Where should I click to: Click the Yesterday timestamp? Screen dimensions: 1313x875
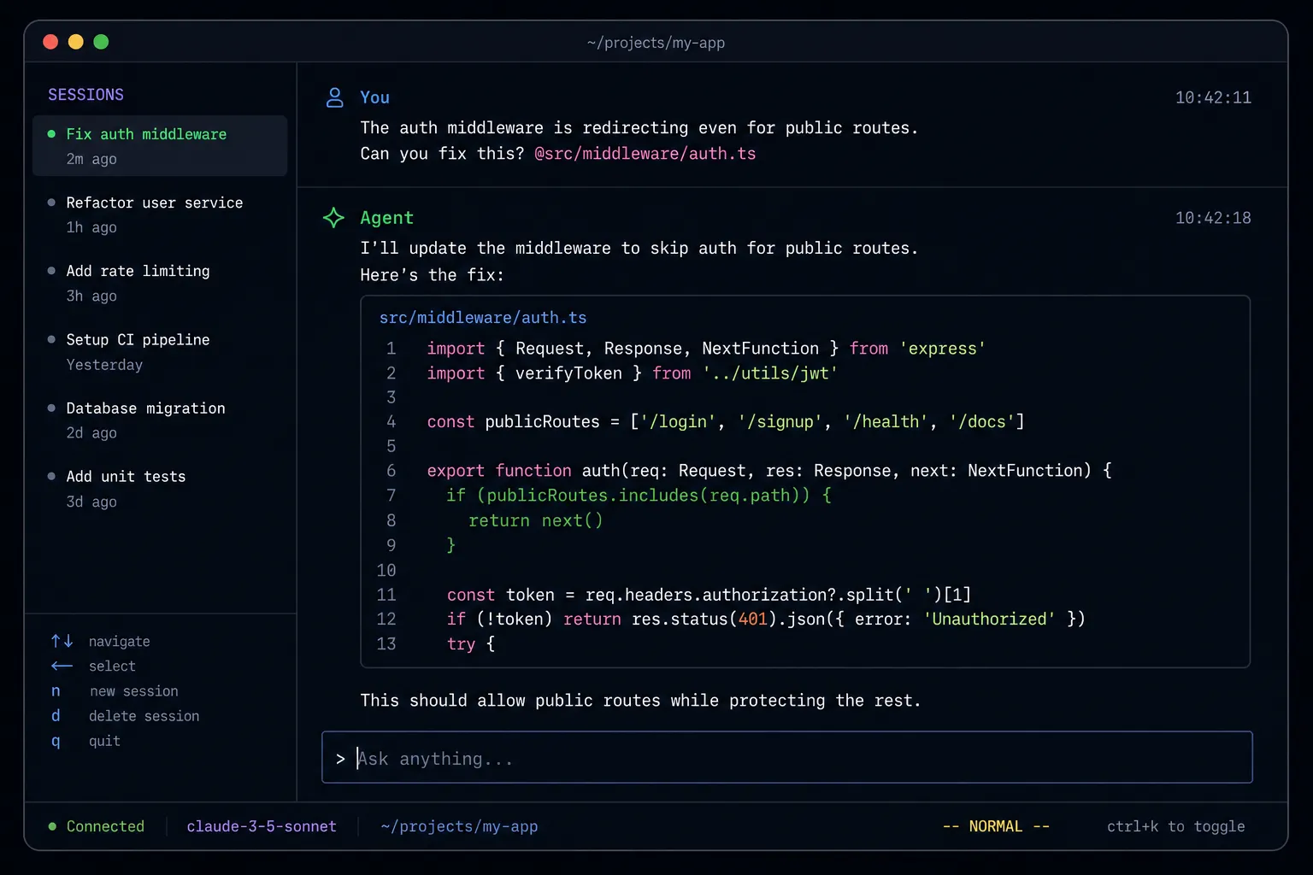point(104,365)
